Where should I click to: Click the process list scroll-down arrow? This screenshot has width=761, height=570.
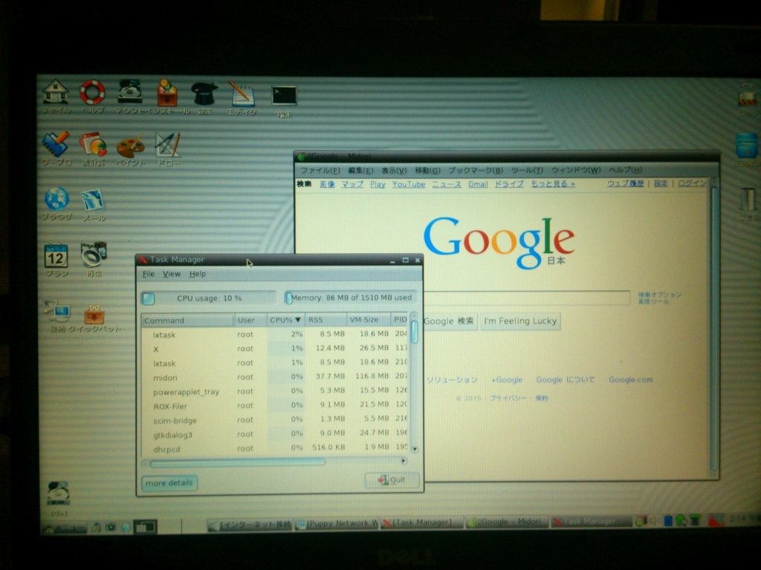(415, 449)
